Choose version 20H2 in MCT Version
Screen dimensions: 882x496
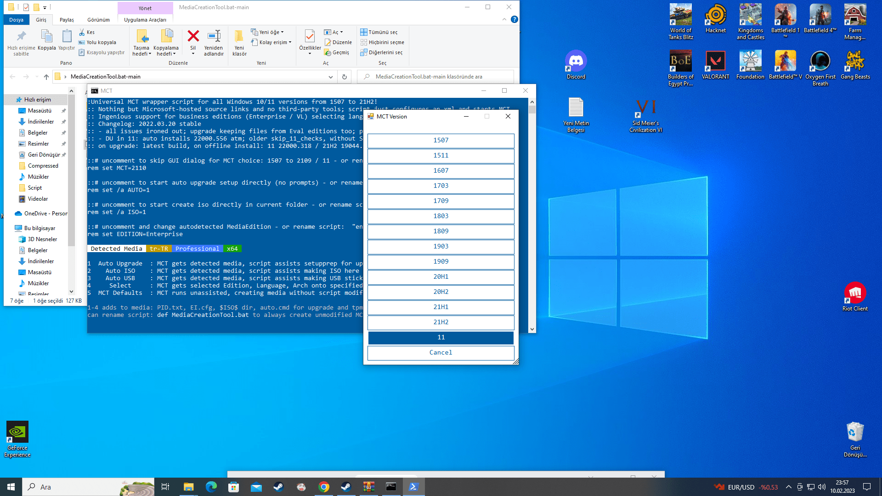coord(441,292)
